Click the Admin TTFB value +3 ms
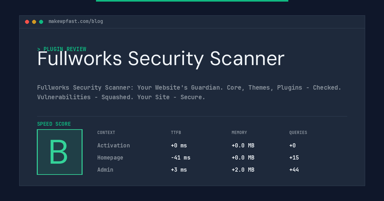 pyautogui.click(x=179, y=170)
